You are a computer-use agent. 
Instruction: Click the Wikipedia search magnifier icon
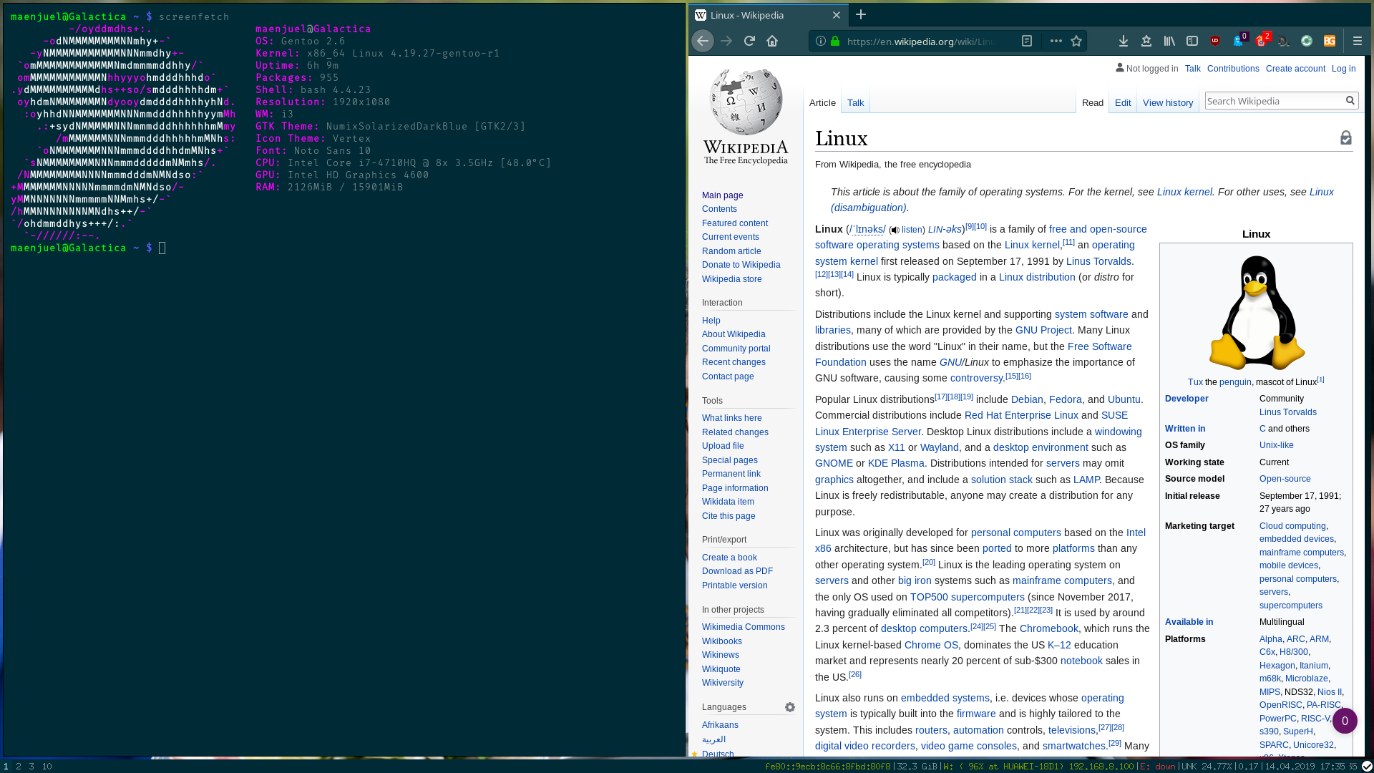(1350, 101)
